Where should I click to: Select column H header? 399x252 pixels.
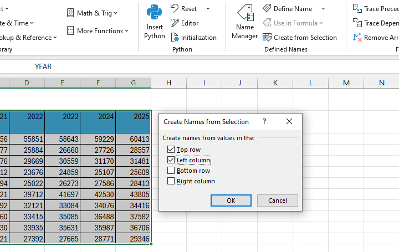click(x=168, y=83)
